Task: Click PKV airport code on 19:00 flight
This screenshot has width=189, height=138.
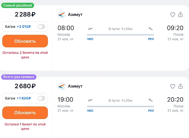Action: (x=151, y=111)
